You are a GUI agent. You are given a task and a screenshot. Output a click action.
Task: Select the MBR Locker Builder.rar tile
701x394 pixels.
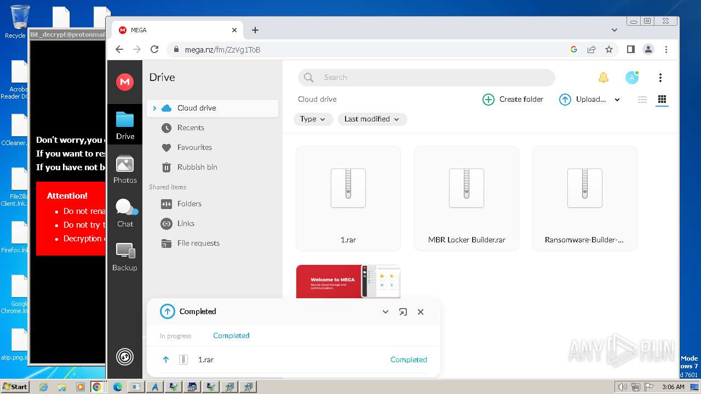point(467,199)
